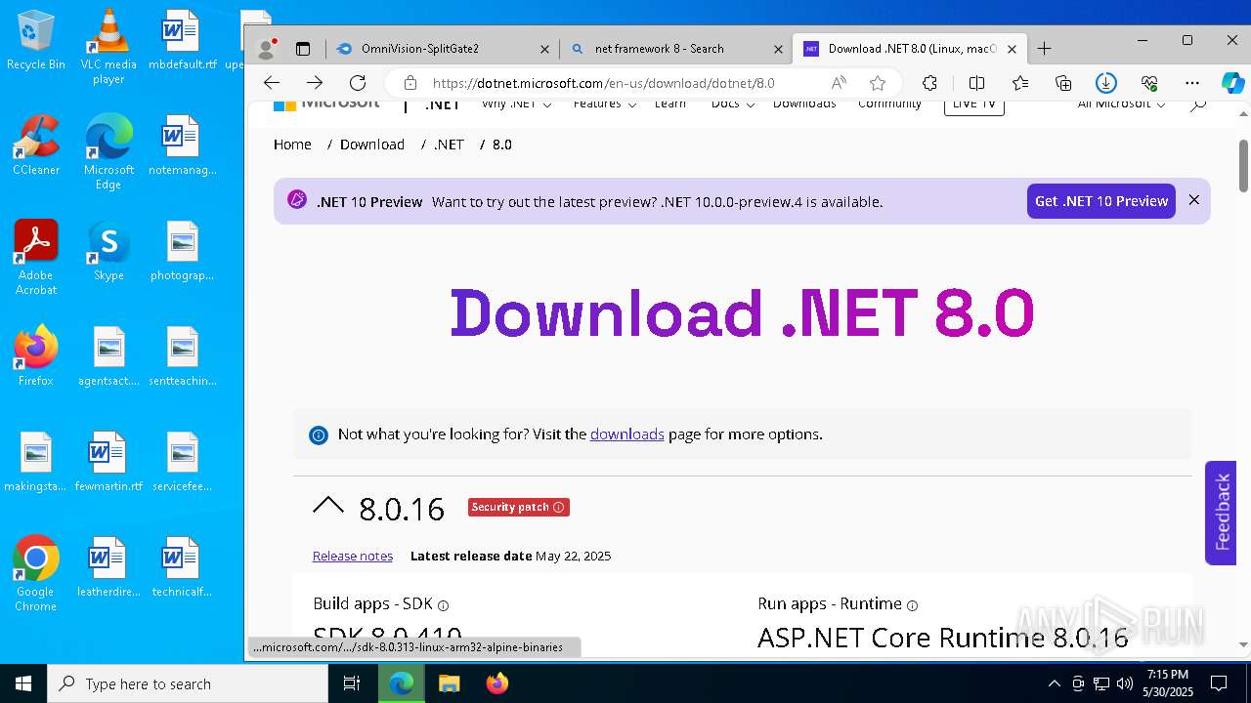Open Copilot sidebar icon
The width and height of the screenshot is (1251, 703).
[x=1232, y=83]
